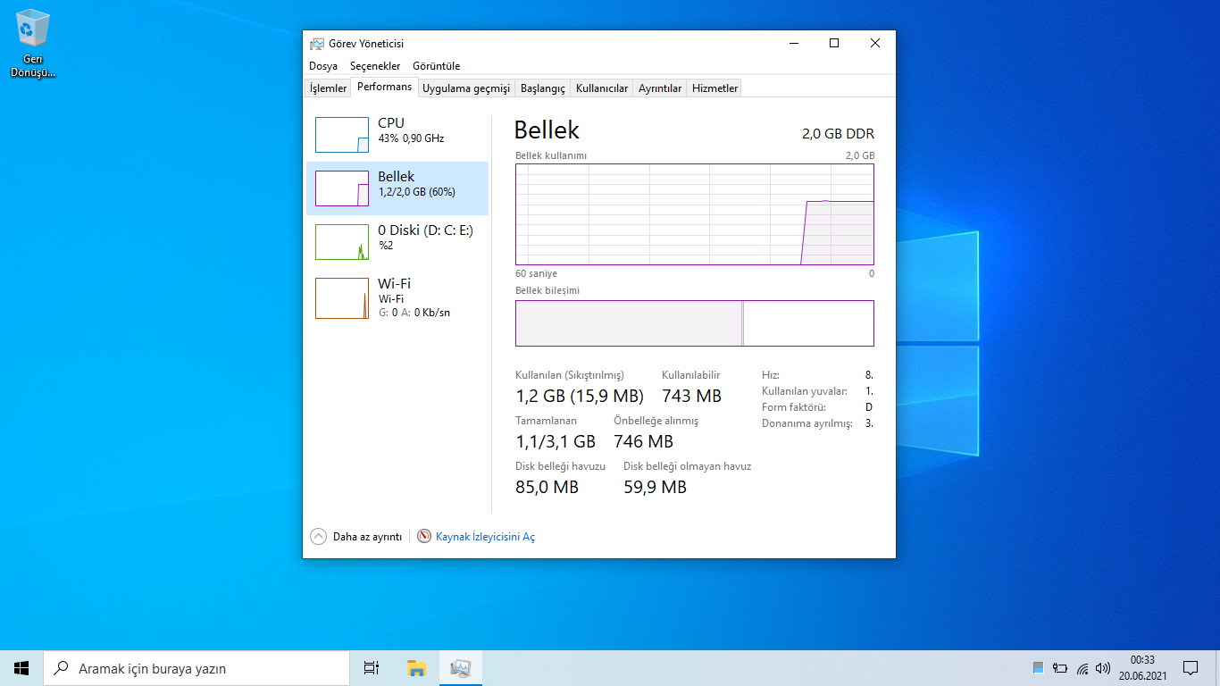Close the Görev Yöneticisi window
1220x686 pixels.
875,43
